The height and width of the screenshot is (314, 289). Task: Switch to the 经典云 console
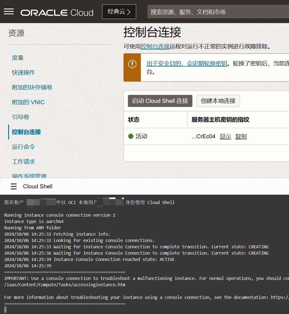click(119, 12)
